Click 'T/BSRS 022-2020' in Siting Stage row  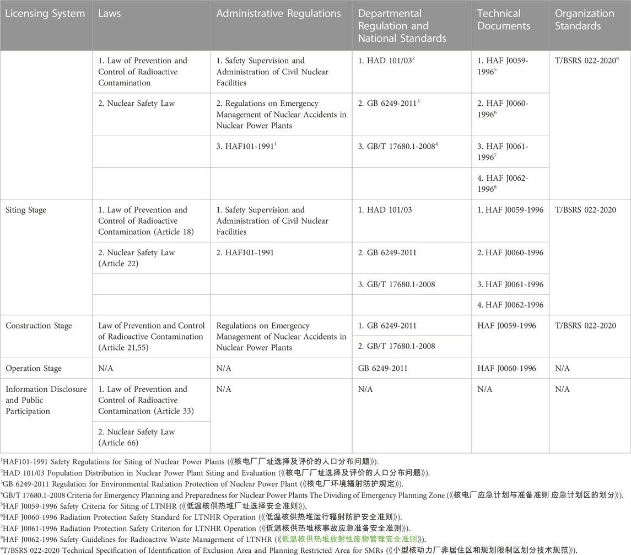[585, 210]
